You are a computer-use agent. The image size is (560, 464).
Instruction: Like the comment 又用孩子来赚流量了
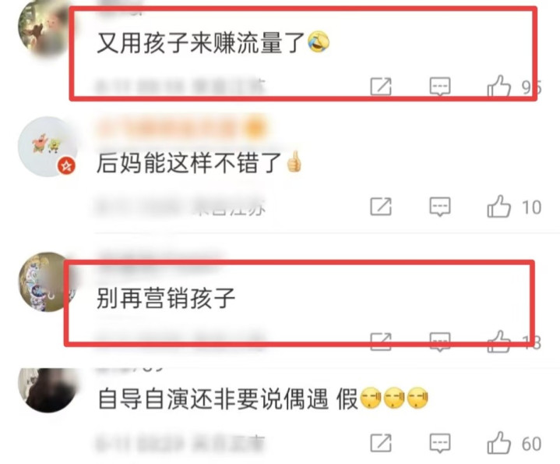(499, 86)
